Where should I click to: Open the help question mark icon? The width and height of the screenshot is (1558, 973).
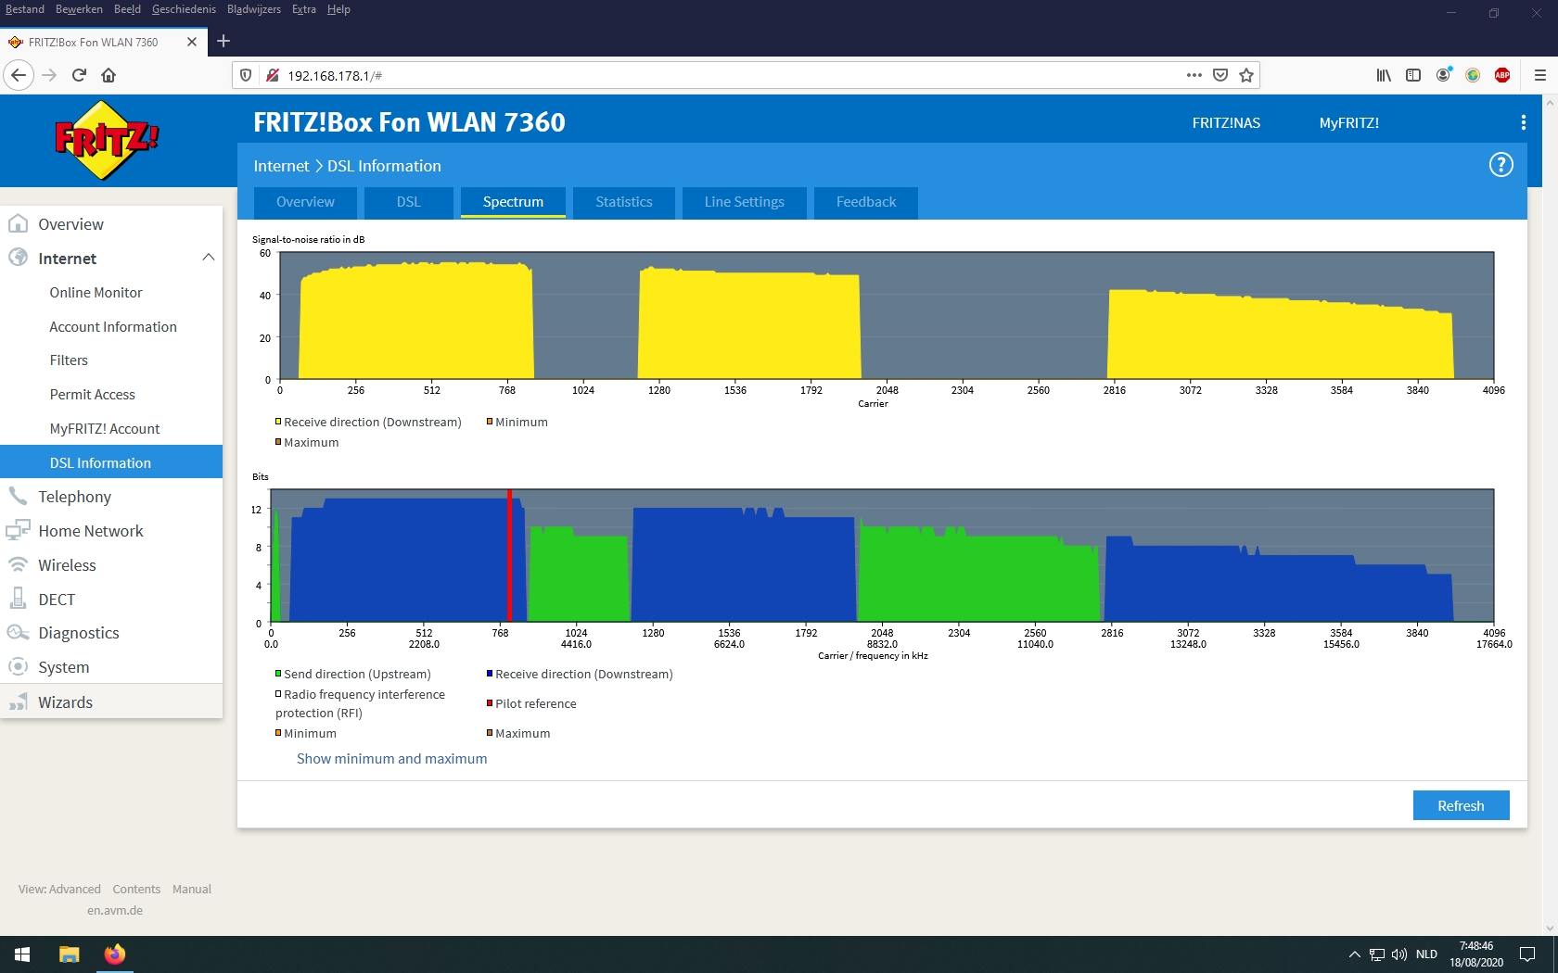coord(1501,165)
